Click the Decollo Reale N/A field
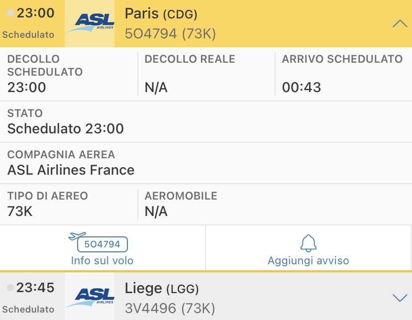 pos(156,88)
